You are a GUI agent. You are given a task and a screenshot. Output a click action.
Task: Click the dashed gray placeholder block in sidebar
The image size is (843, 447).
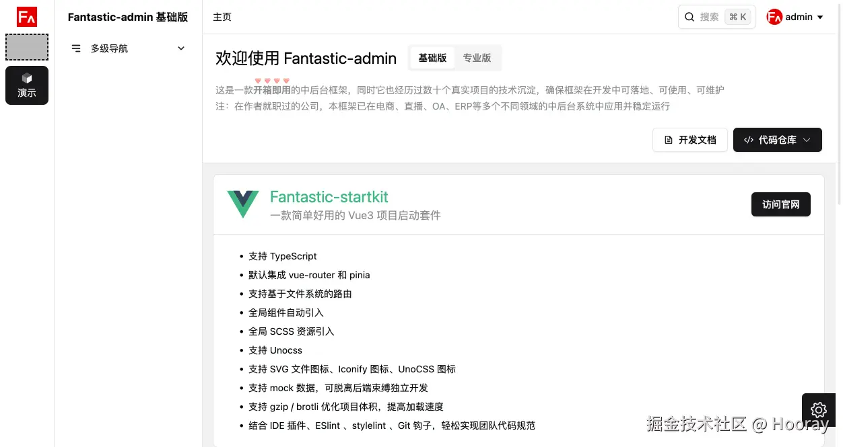pos(27,47)
